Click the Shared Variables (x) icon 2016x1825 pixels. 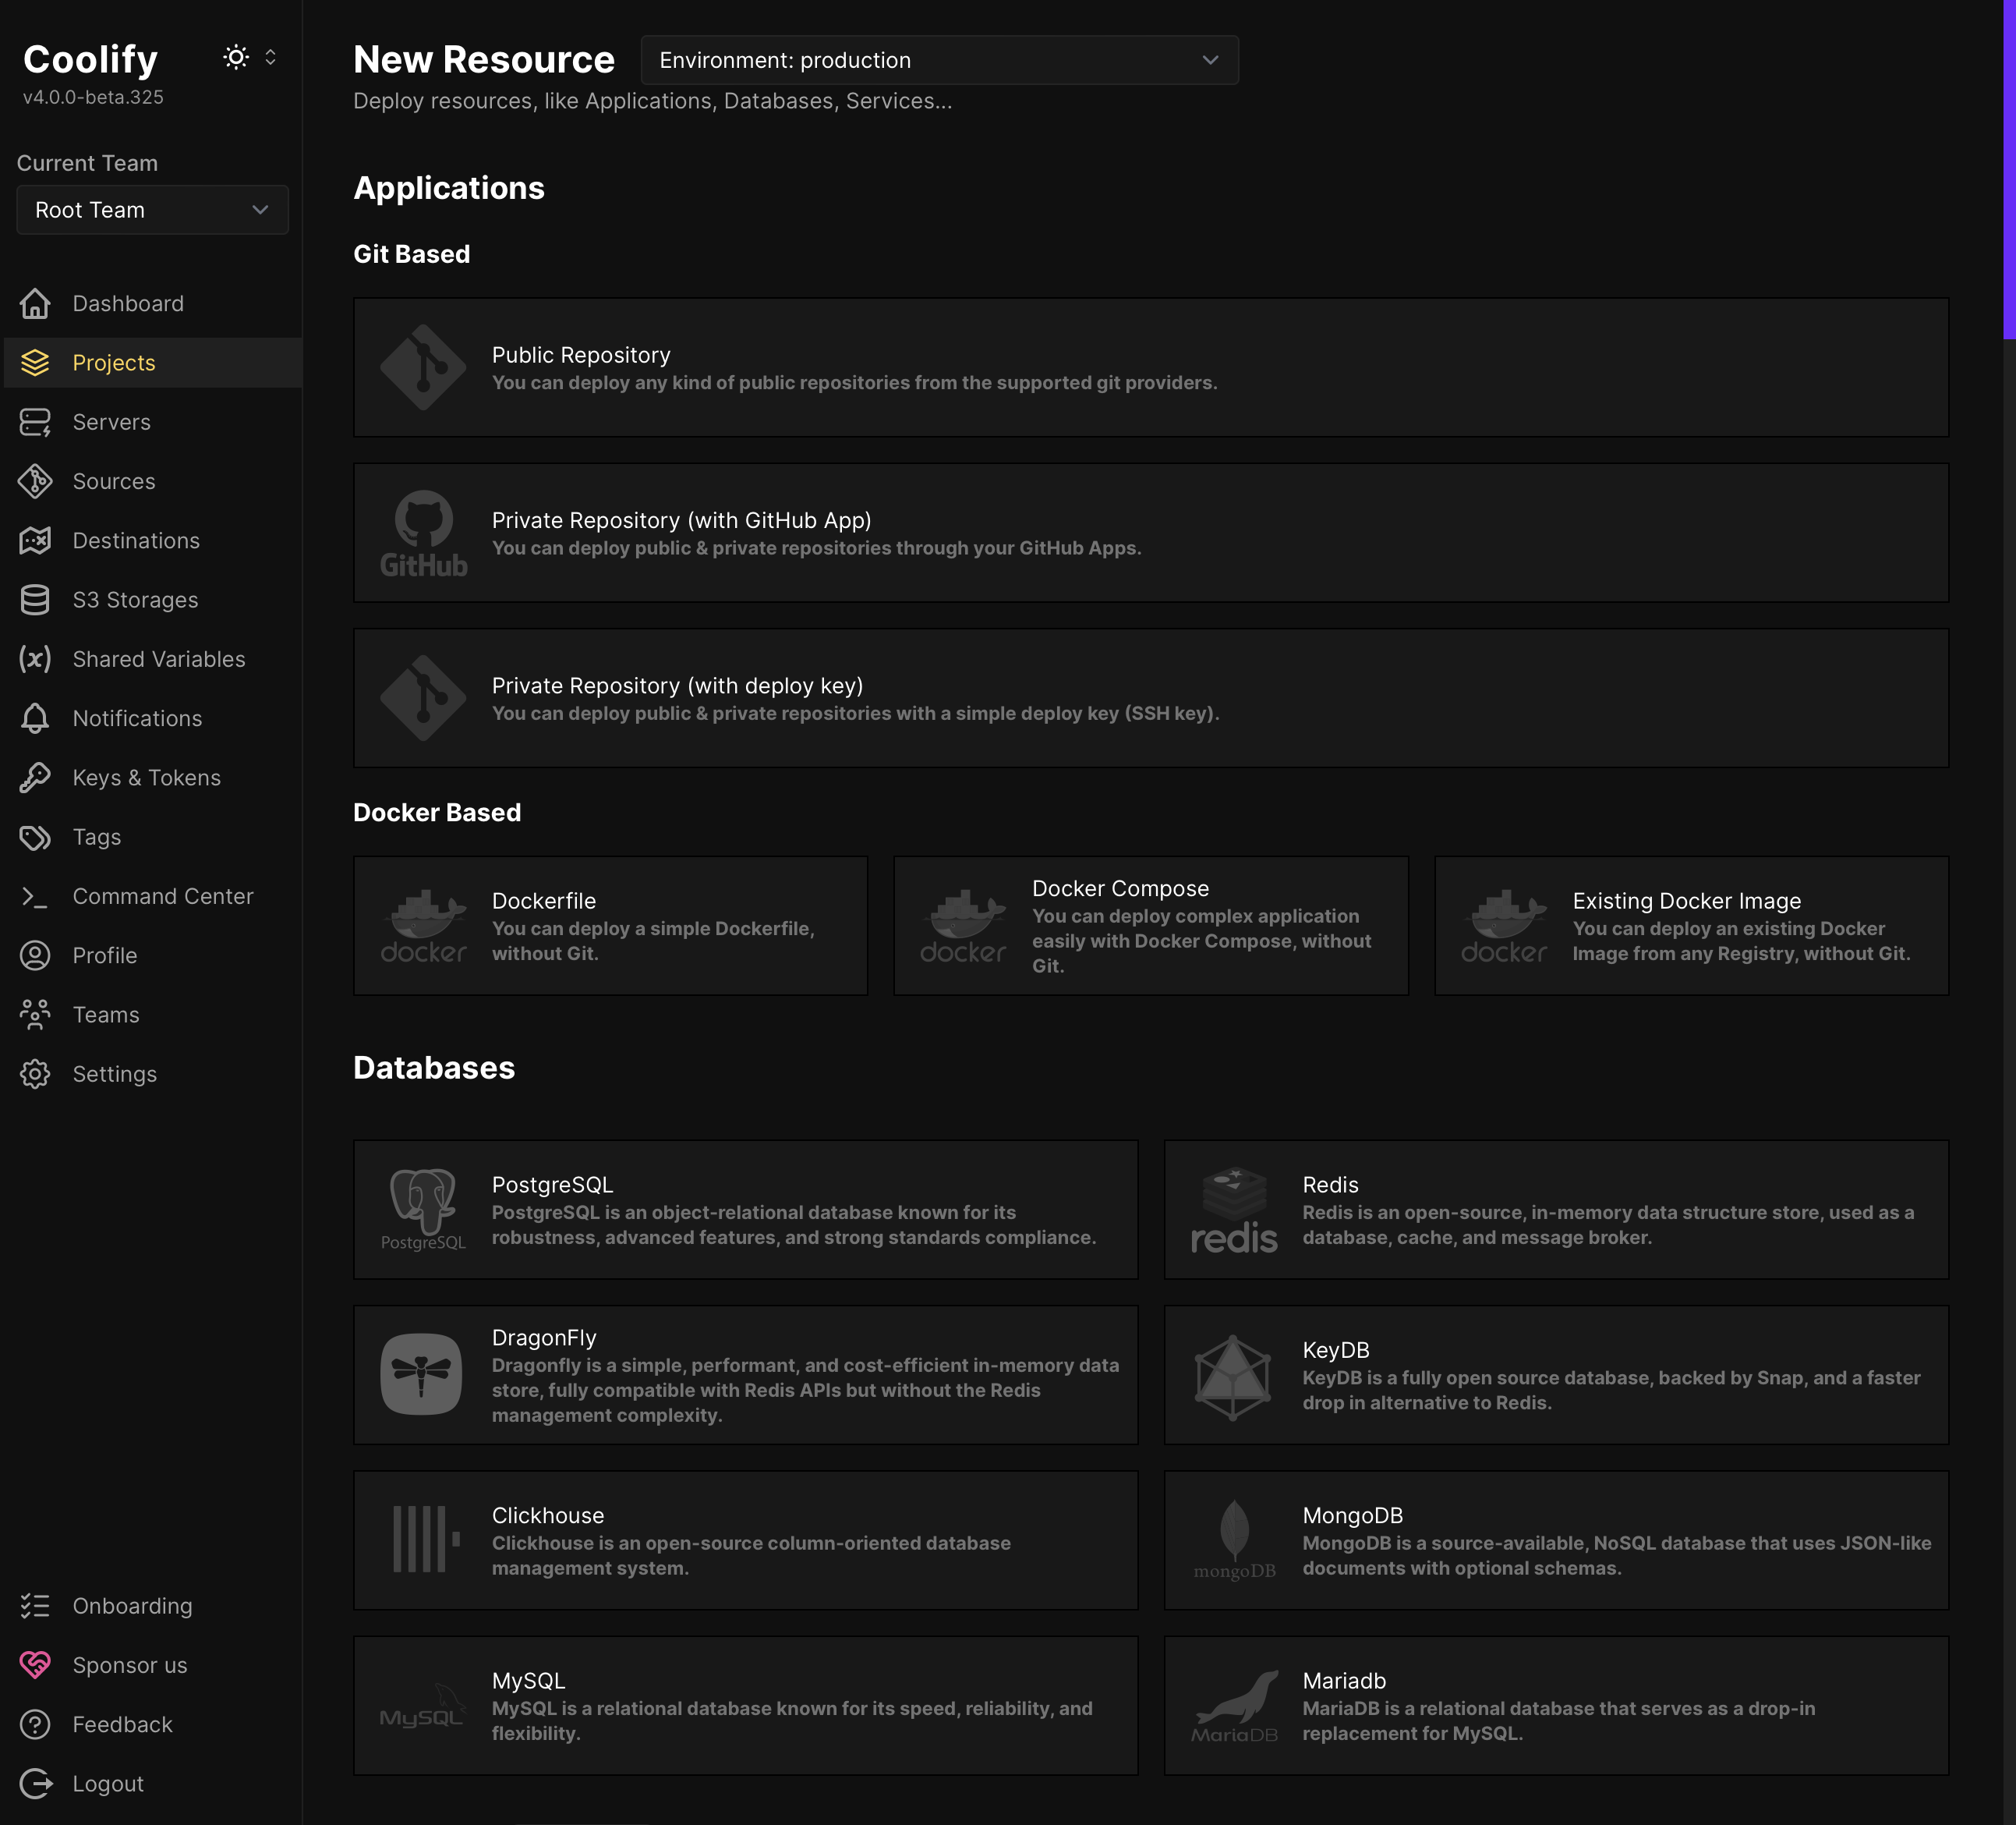coord(36,658)
